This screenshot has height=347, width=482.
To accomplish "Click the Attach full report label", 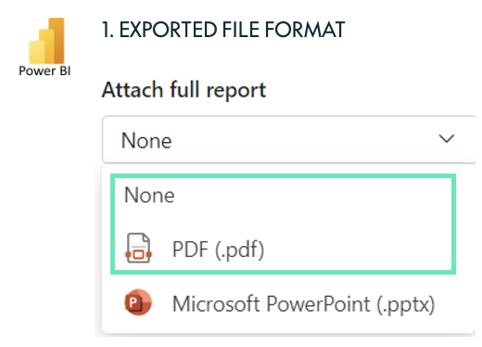I will tap(184, 90).
